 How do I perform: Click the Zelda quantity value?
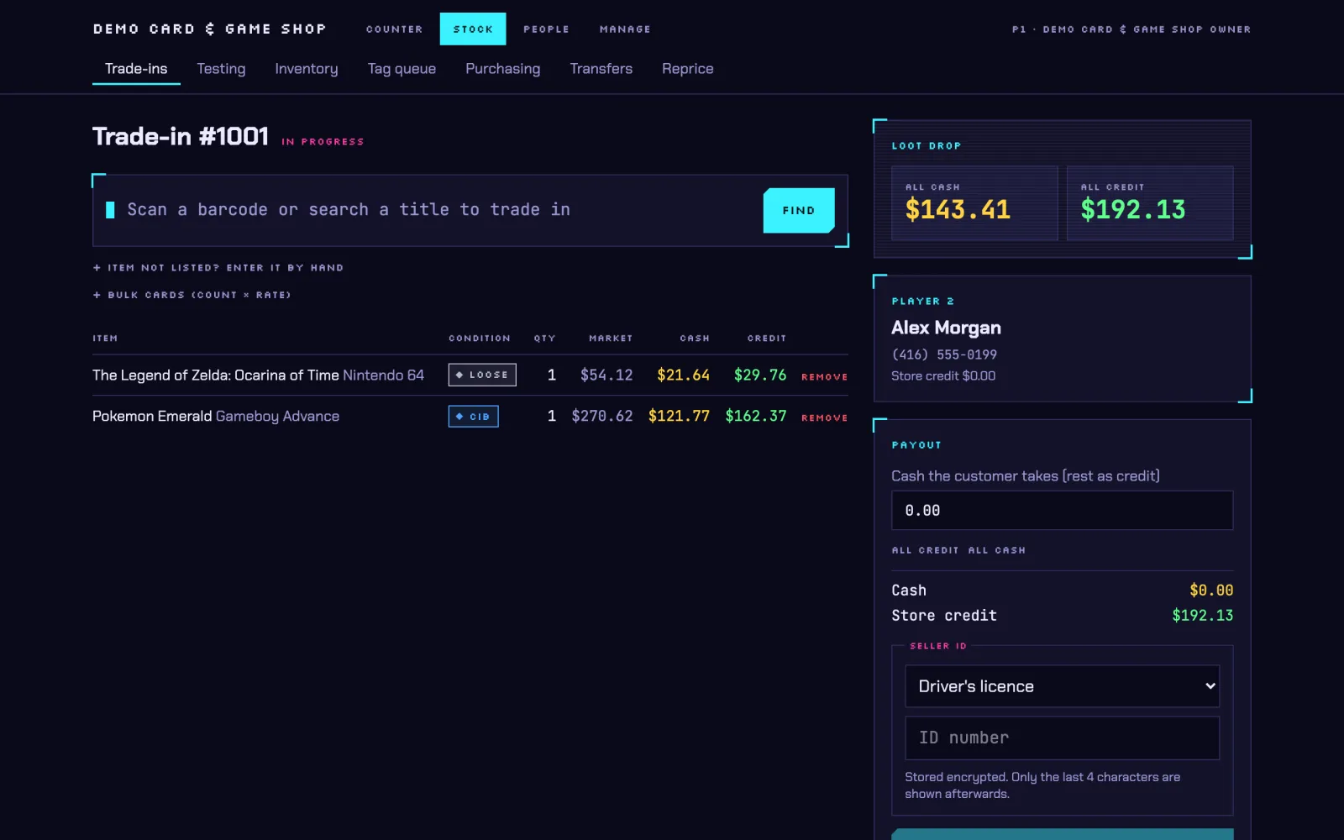(552, 375)
